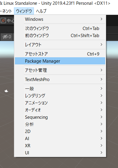Open the XR submenu
Screen dimensions: 118x168
(60, 146)
